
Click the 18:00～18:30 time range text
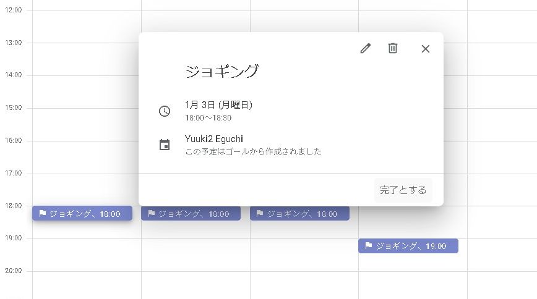208,117
